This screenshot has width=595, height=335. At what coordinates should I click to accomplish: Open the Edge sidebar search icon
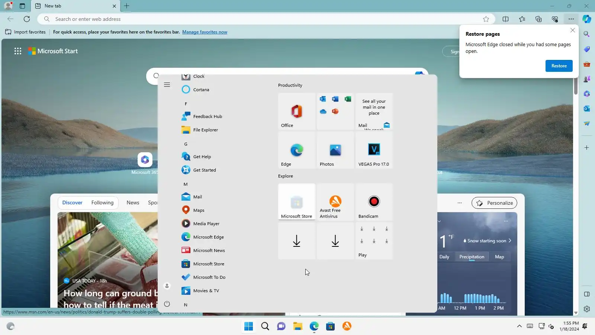pyautogui.click(x=587, y=34)
